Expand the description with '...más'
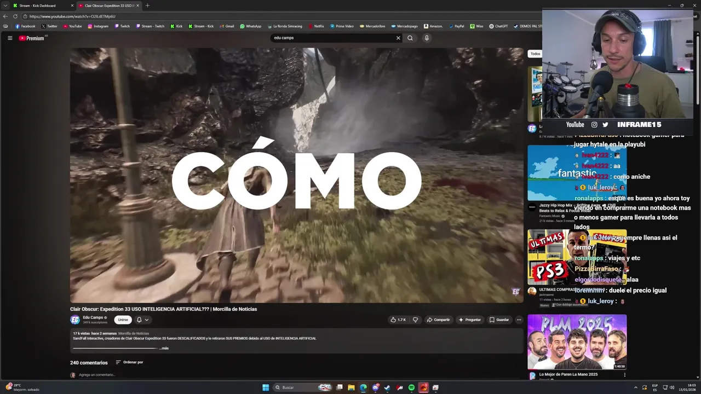This screenshot has height=394, width=701. [164, 348]
